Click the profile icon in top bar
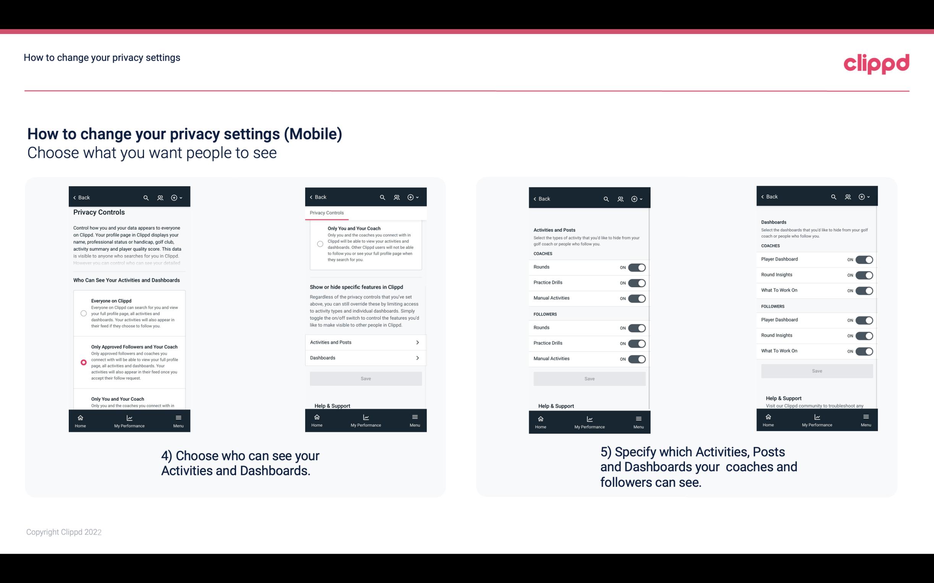The image size is (934, 583). coord(160,198)
